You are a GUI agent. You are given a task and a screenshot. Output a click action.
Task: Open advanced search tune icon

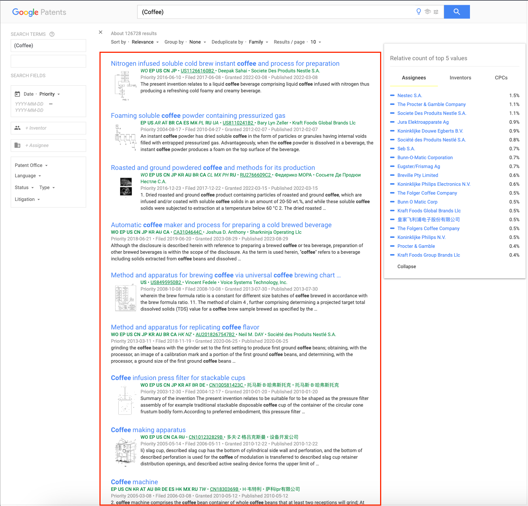coord(436,12)
